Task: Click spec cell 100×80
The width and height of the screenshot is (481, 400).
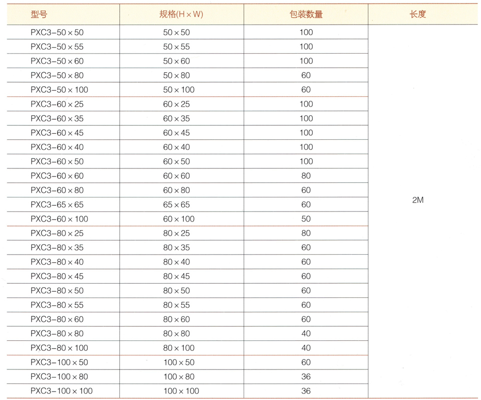Action: (179, 376)
